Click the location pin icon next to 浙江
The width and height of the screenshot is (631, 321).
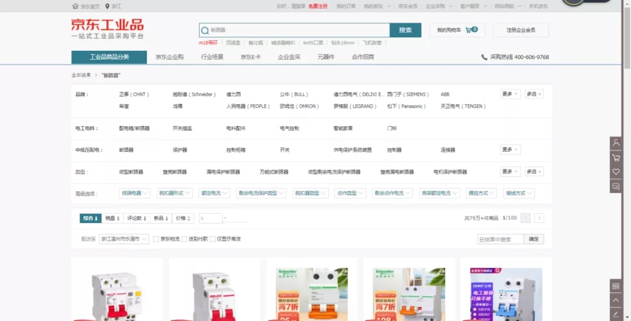[107, 6]
